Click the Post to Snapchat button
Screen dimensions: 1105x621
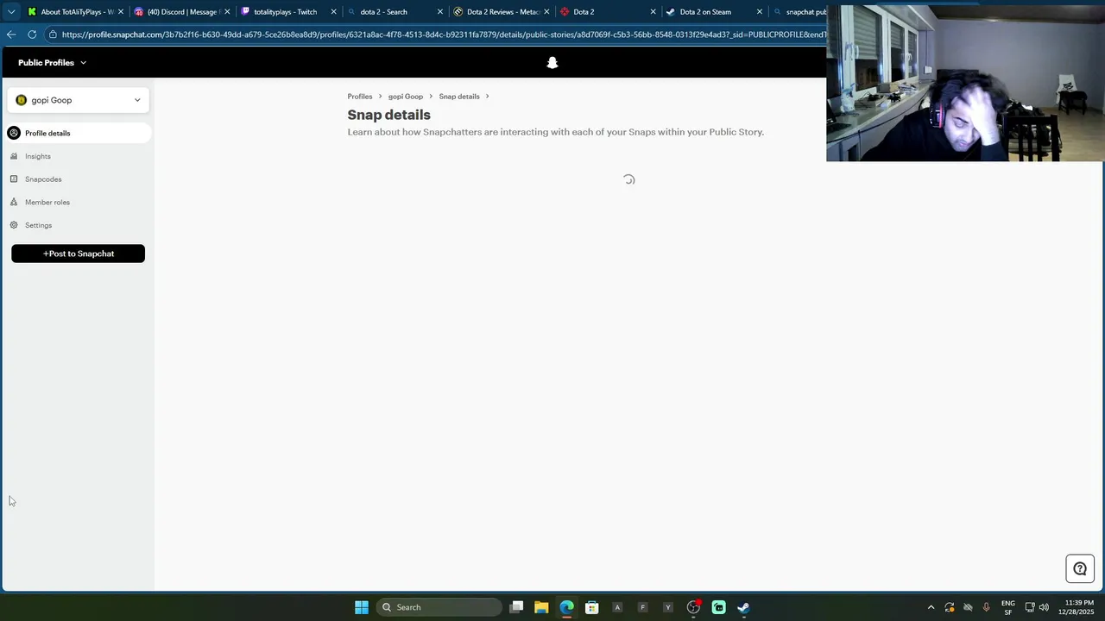pos(78,254)
